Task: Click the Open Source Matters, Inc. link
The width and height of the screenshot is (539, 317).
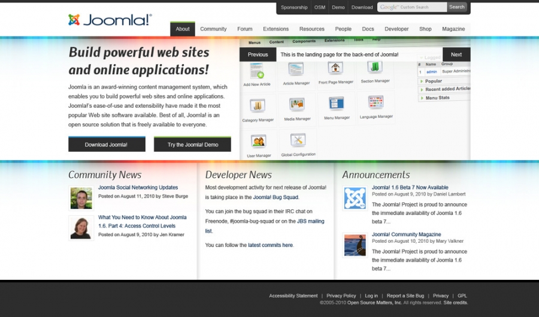Action: pos(374,303)
